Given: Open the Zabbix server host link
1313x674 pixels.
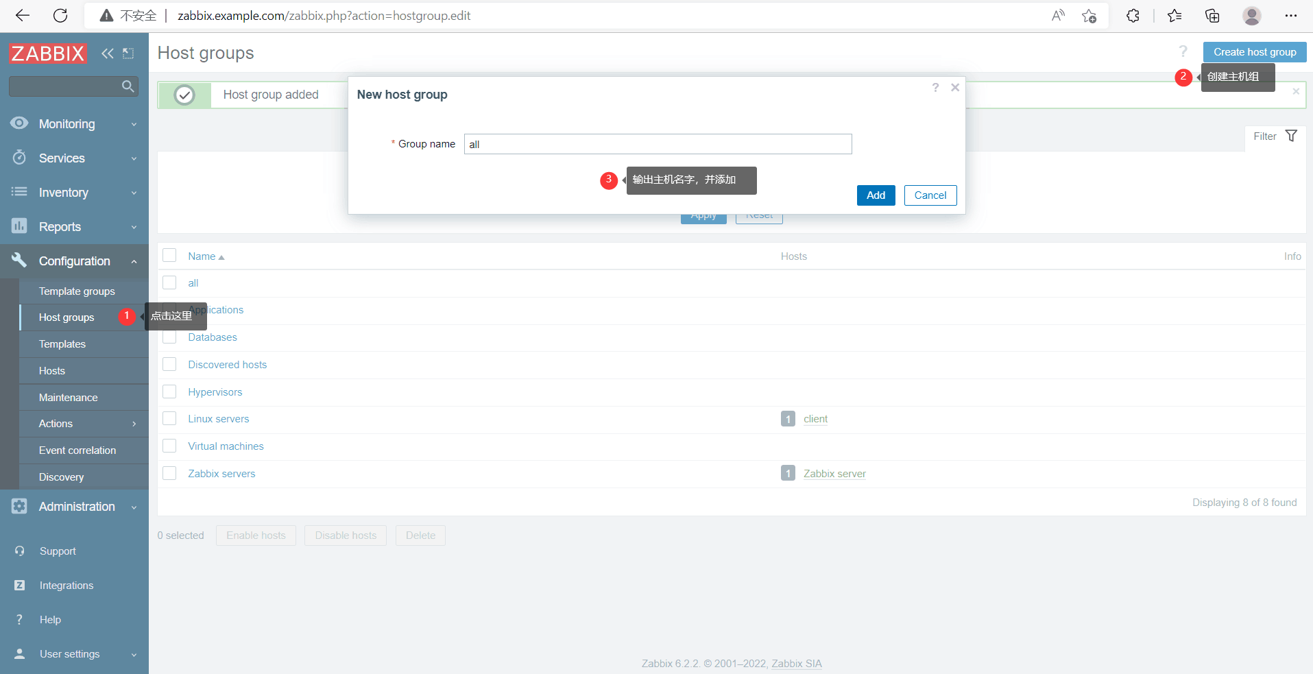Looking at the screenshot, I should pos(834,474).
